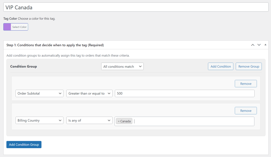Remove the Billing Country condition
This screenshot has height=157, width=271.
[246, 111]
